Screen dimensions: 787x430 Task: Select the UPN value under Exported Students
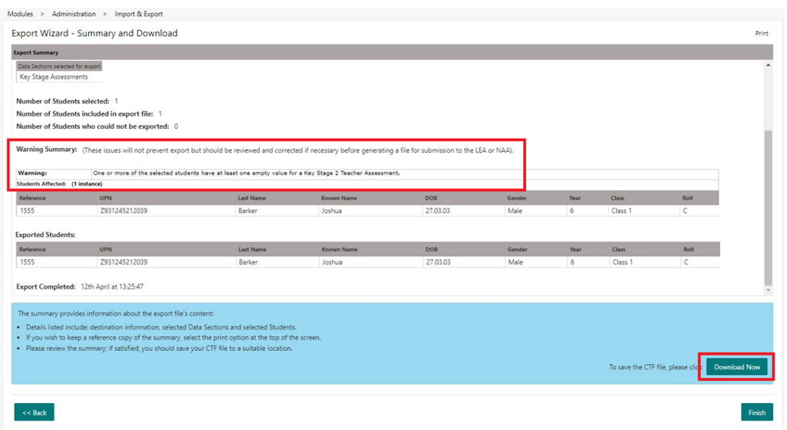coord(123,262)
